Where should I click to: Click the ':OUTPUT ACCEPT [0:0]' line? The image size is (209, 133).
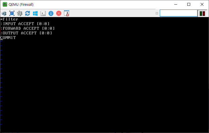click(26, 33)
